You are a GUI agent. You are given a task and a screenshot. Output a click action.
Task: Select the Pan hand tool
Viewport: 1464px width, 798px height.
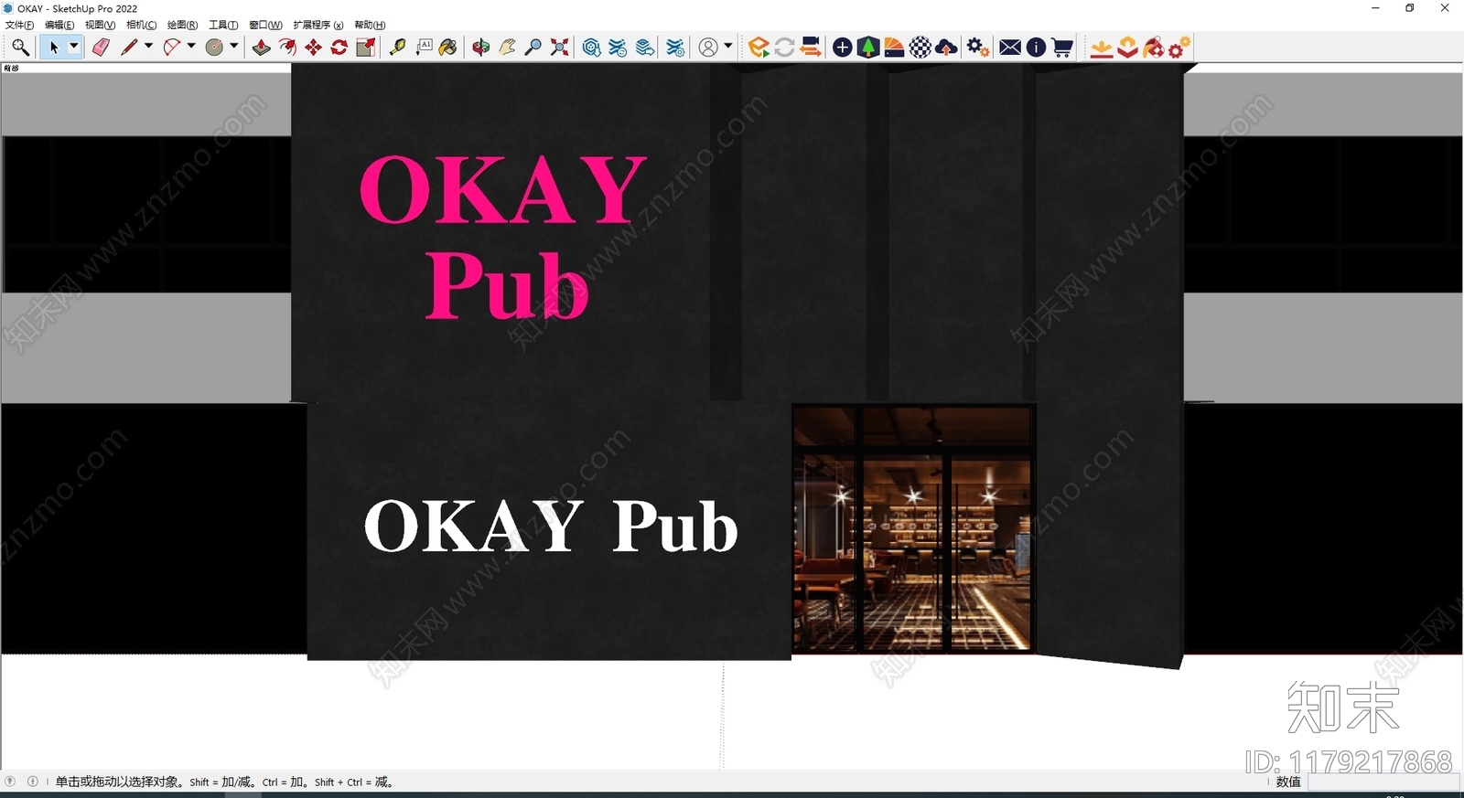pos(507,48)
